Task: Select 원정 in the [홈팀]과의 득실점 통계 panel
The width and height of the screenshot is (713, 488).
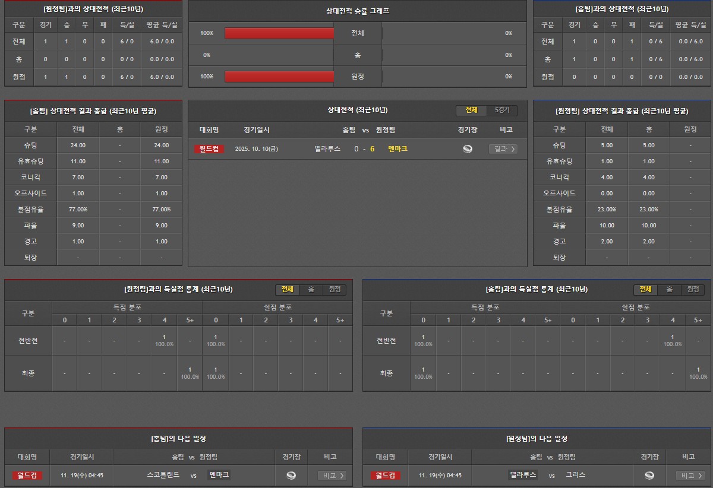Action: (x=693, y=289)
